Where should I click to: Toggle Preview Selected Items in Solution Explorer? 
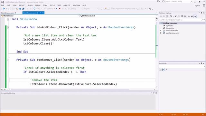[x=195, y=16]
